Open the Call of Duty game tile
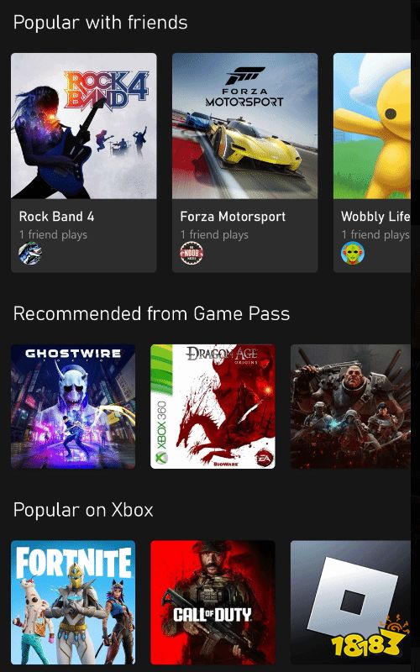420x672 pixels. coord(213,602)
